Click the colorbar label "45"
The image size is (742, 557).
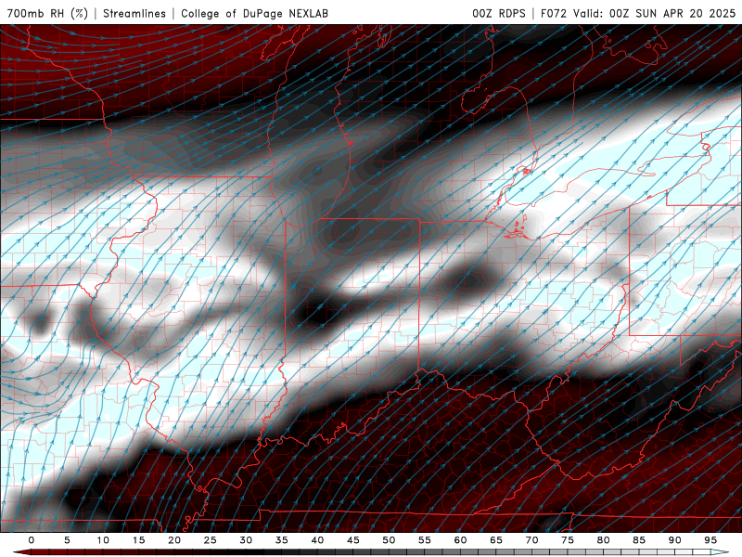point(353,540)
